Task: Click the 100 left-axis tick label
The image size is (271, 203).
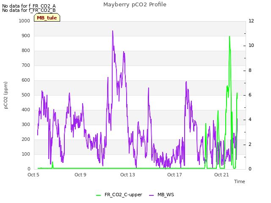Action: click(x=26, y=154)
